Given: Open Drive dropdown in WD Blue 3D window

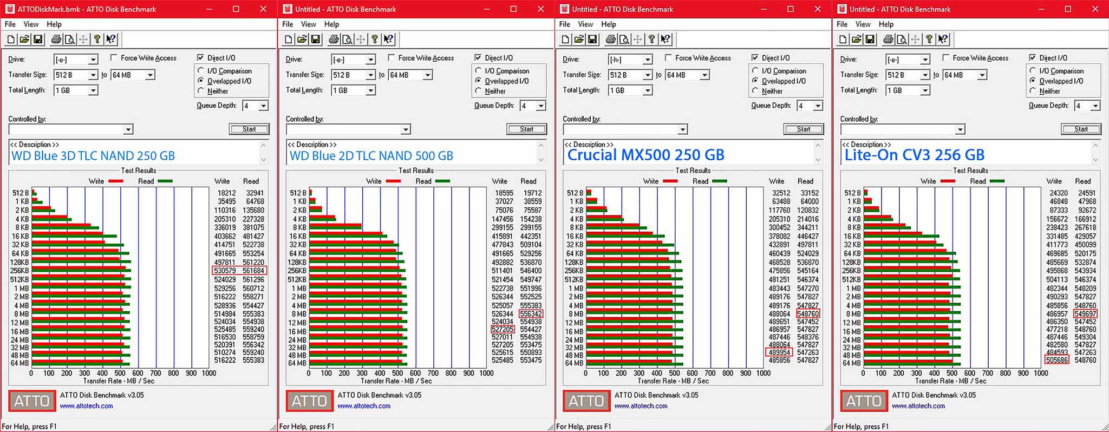Looking at the screenshot, I should [x=93, y=60].
